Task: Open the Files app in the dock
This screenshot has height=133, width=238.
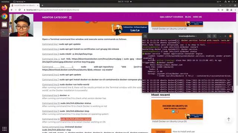Action: click(x=4, y=24)
